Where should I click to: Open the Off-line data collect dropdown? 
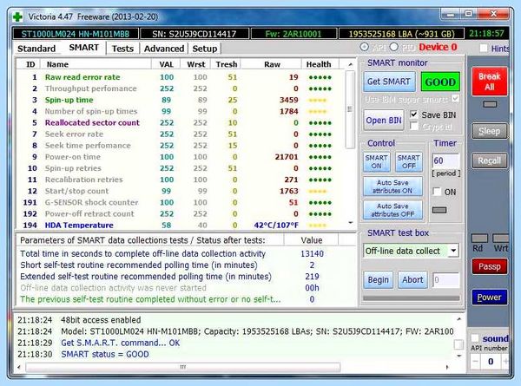[x=453, y=251]
